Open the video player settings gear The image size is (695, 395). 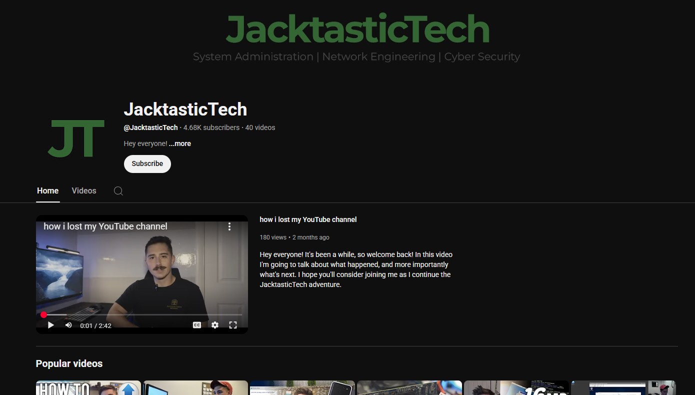(x=215, y=325)
